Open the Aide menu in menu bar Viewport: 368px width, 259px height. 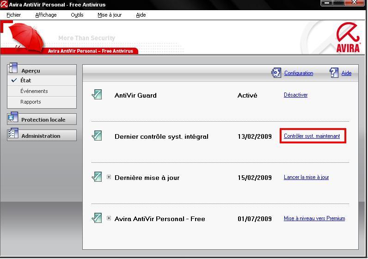[x=141, y=15]
